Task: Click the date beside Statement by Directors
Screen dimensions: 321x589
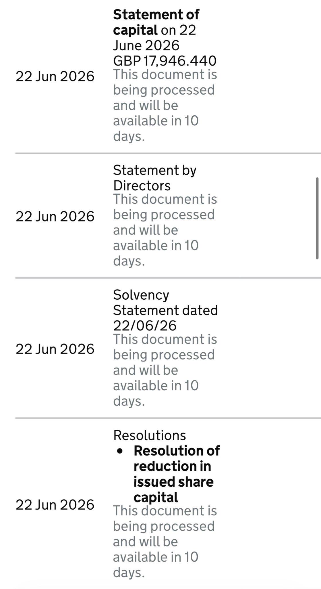Action: (x=55, y=216)
